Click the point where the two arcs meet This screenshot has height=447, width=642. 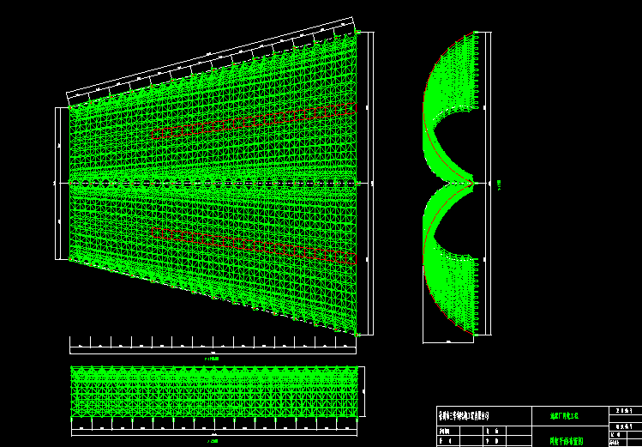click(x=474, y=182)
